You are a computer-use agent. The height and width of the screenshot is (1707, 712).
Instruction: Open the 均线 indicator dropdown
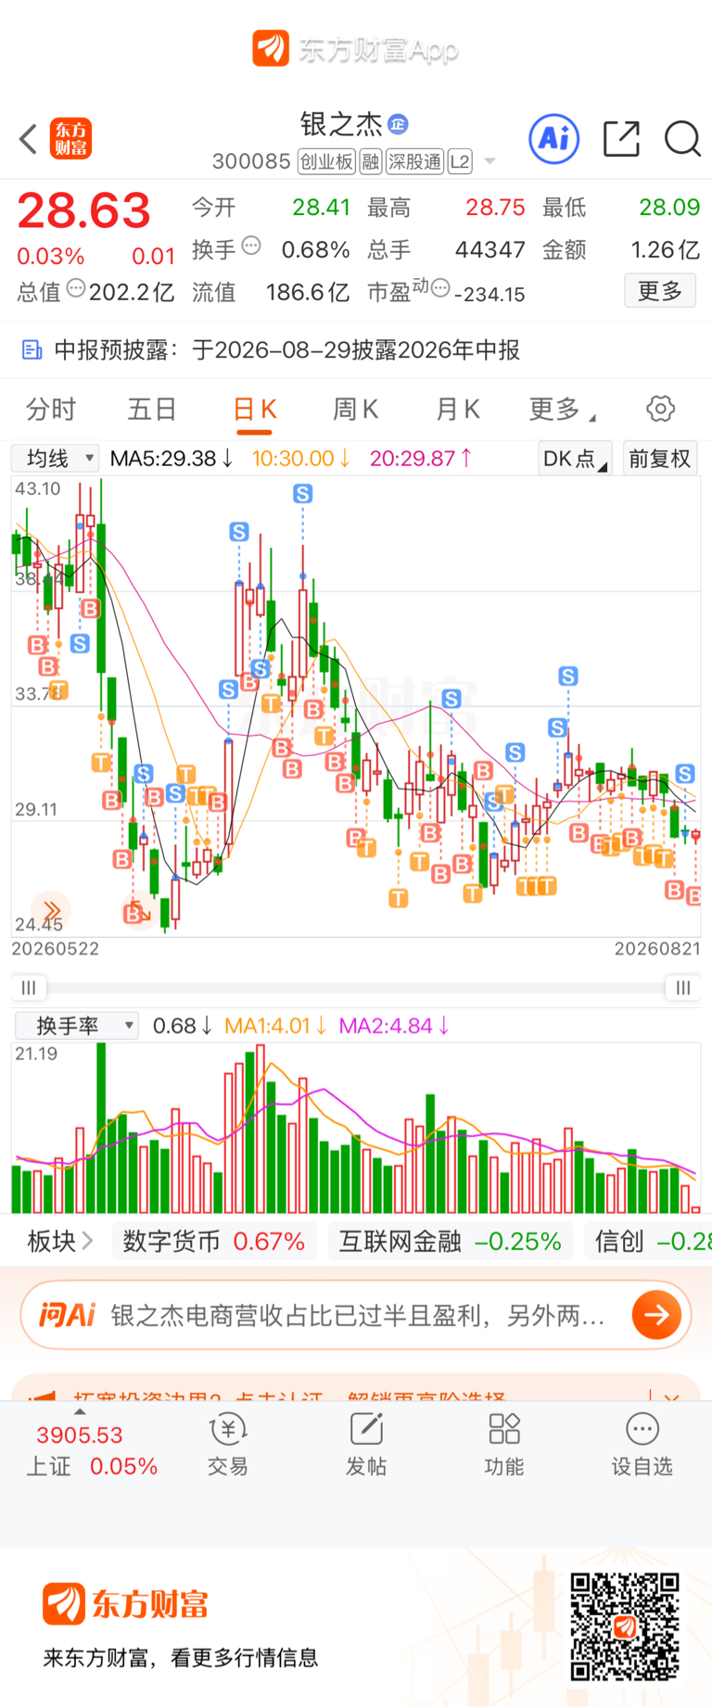pos(55,458)
